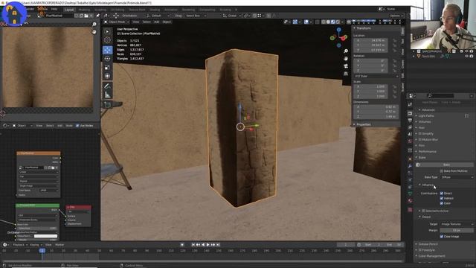Open the Target Image Textures dropdown

click(x=457, y=224)
